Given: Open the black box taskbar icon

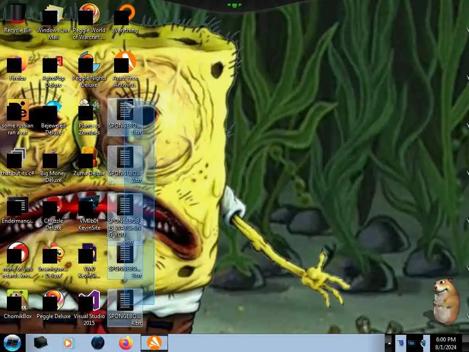Looking at the screenshot, I should point(41,343).
